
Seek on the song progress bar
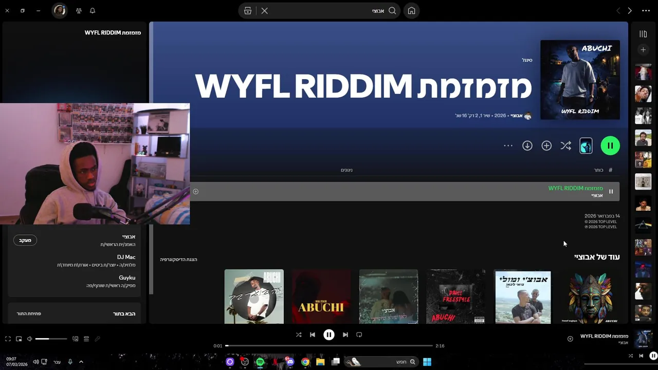pyautogui.click(x=329, y=346)
